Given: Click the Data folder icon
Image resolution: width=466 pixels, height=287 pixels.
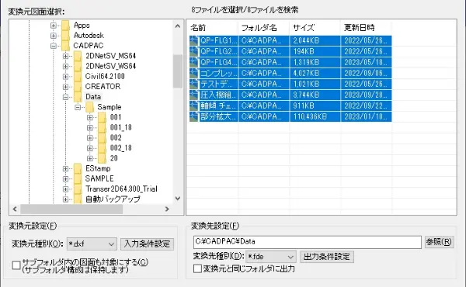Looking at the screenshot, I should [x=78, y=97].
